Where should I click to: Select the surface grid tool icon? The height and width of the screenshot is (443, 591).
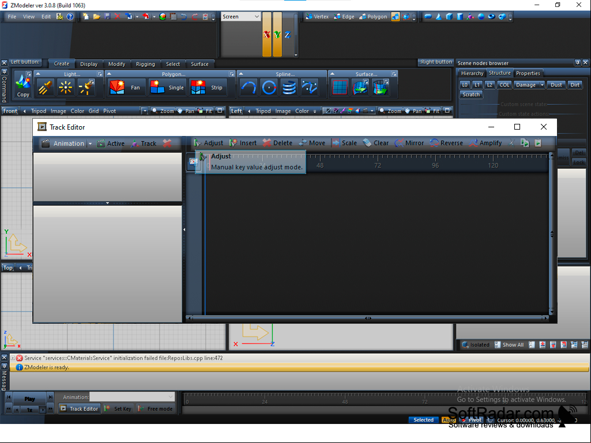click(340, 88)
